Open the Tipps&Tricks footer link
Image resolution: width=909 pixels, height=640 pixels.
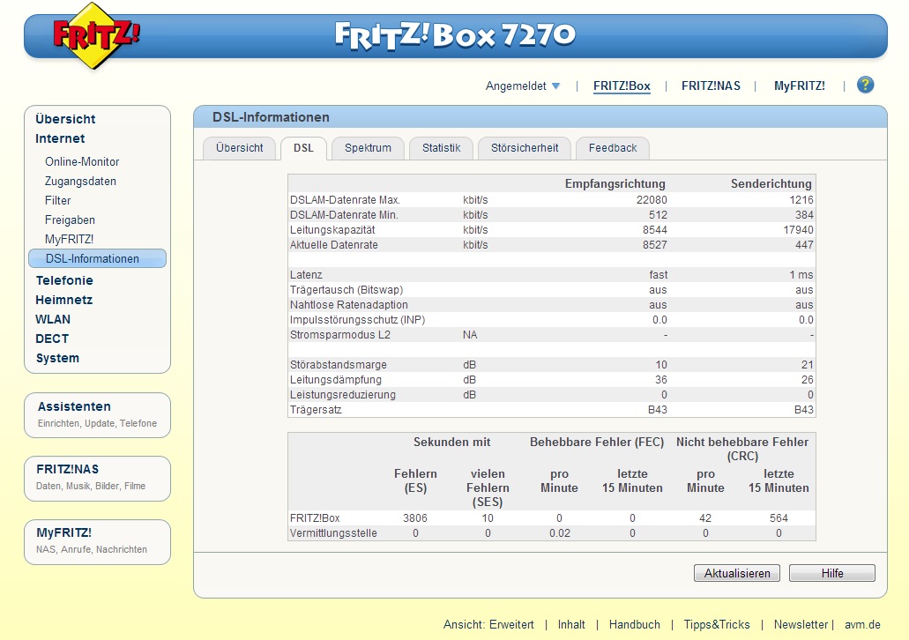[717, 624]
